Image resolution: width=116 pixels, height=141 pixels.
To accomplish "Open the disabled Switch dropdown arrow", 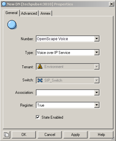I will point(97,80).
